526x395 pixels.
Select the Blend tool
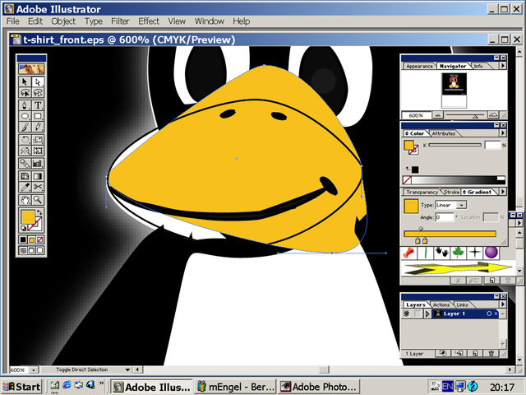click(25, 164)
